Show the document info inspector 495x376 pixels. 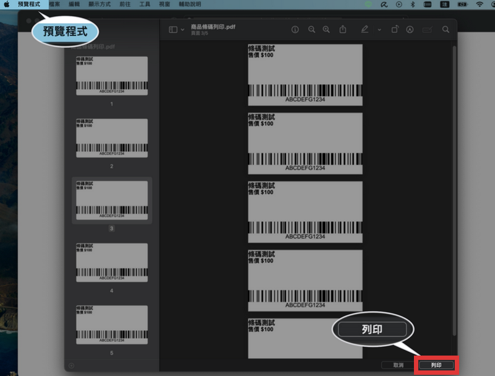click(x=295, y=30)
